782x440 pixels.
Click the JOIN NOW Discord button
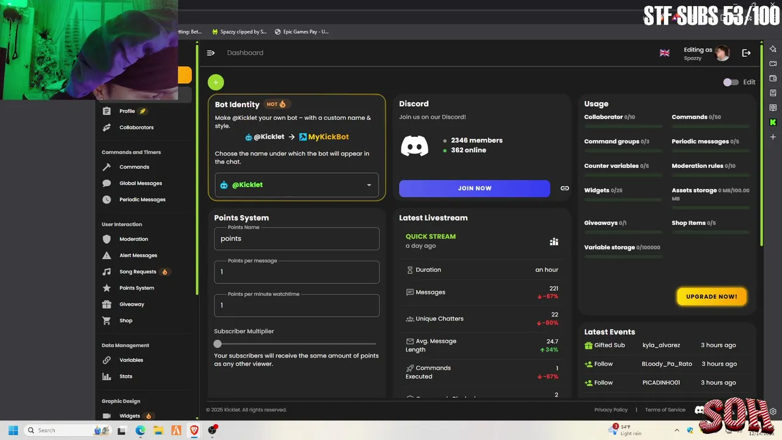475,188
